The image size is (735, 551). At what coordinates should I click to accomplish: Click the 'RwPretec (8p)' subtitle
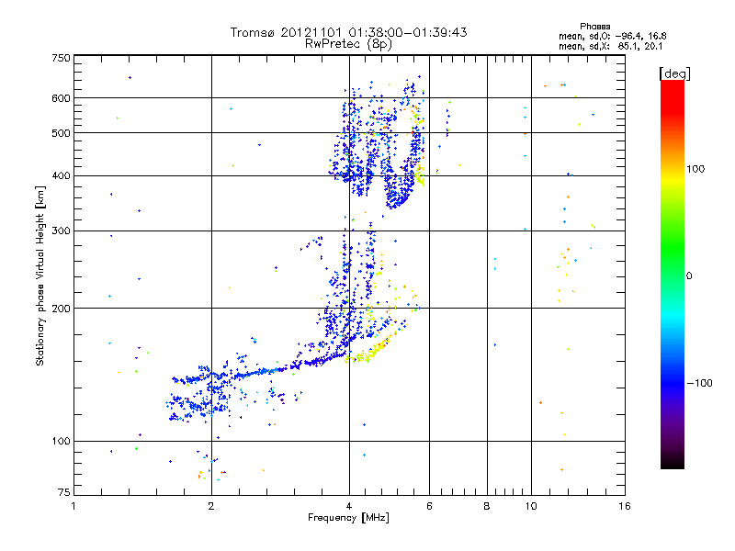coord(348,44)
